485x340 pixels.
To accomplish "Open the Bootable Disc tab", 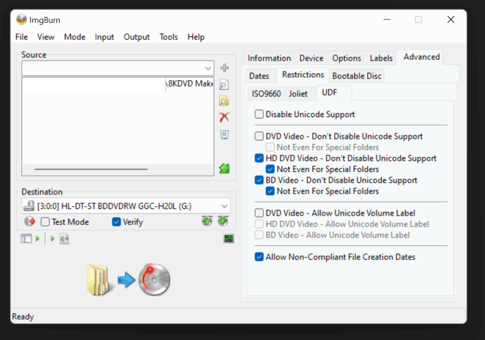I will point(357,76).
